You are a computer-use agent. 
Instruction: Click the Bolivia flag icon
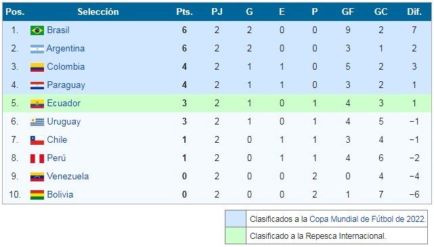(37, 195)
